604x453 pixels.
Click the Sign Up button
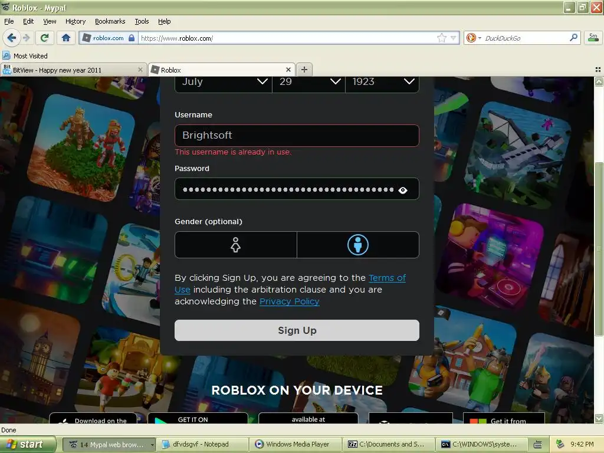297,330
